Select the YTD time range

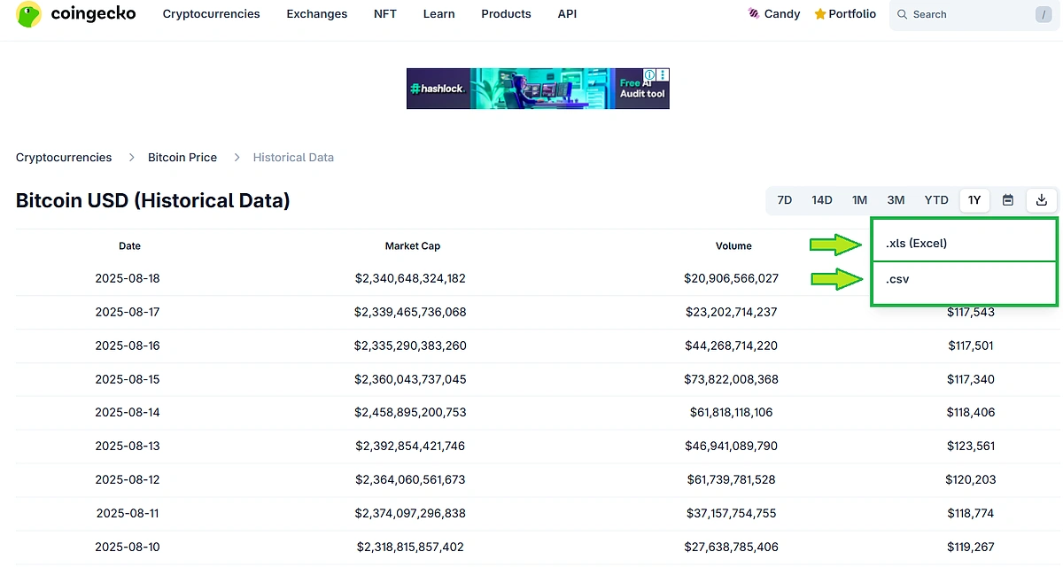(x=935, y=199)
